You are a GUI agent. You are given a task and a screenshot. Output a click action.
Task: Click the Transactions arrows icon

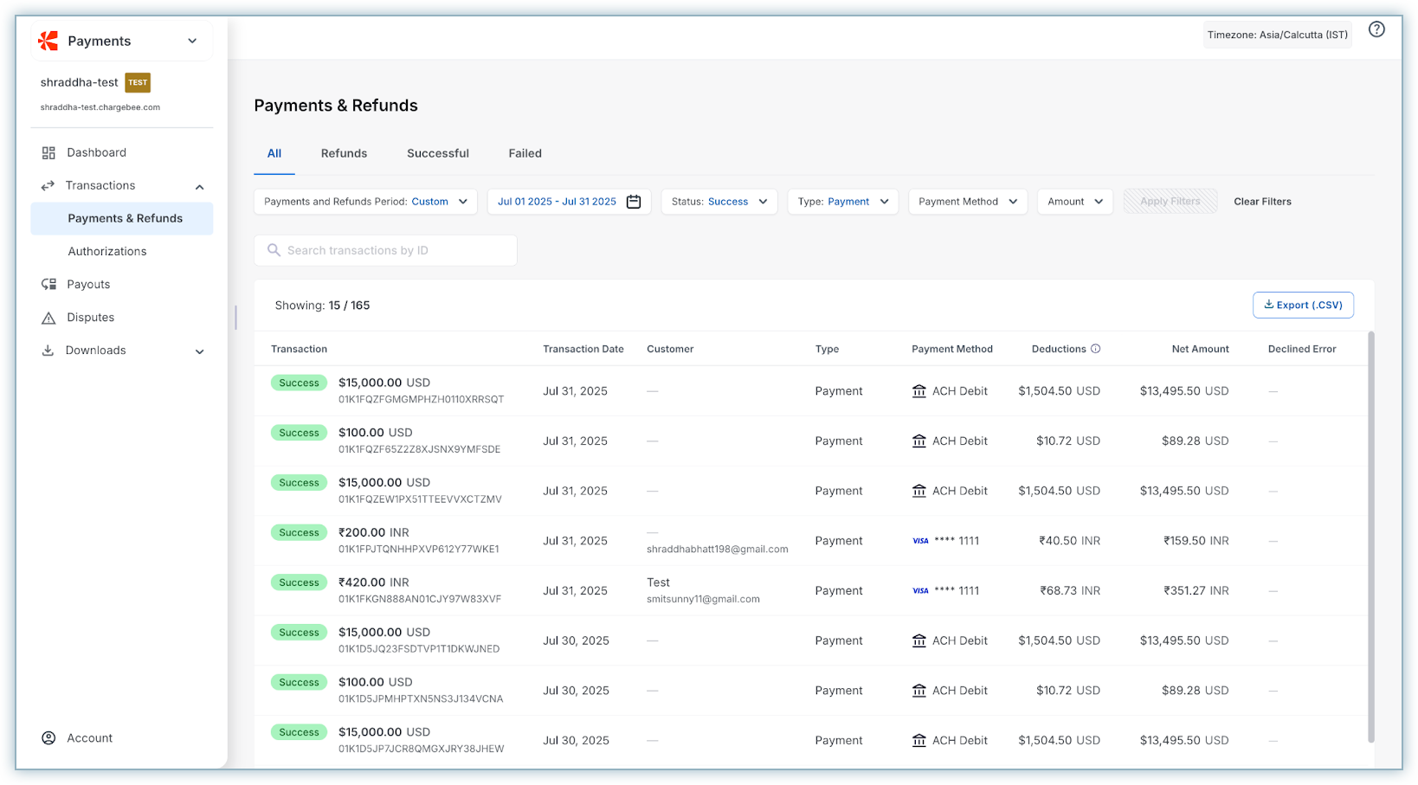[x=48, y=185]
